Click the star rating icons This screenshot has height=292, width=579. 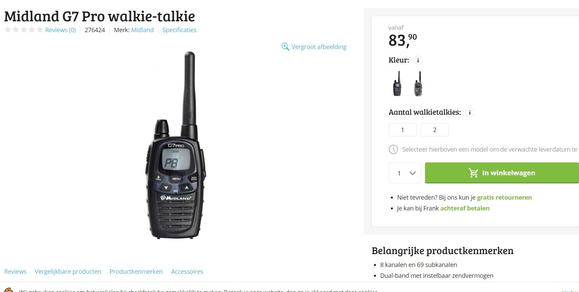(24, 30)
